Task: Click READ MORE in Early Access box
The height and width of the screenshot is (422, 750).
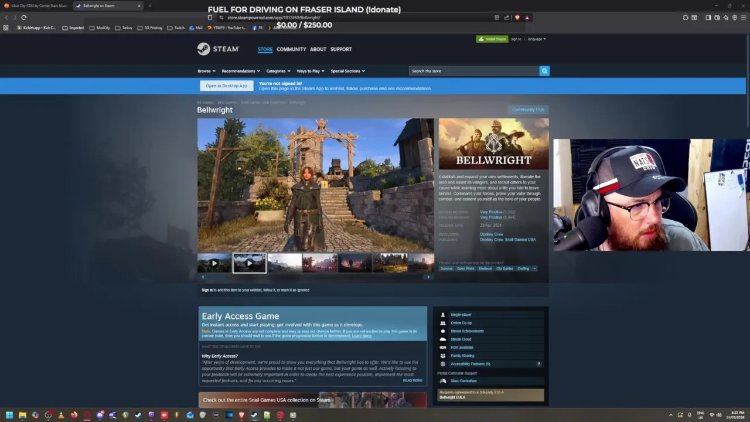Action: (x=412, y=380)
